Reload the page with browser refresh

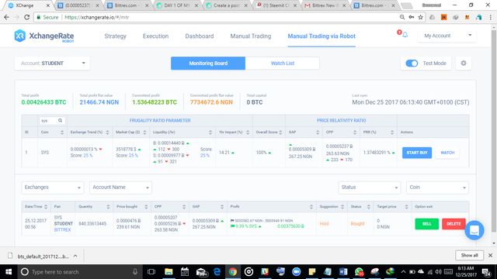(x=27, y=17)
